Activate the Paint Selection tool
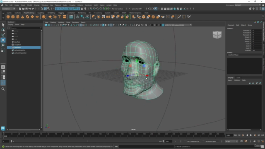This screenshot has width=265, height=149. tap(3, 35)
